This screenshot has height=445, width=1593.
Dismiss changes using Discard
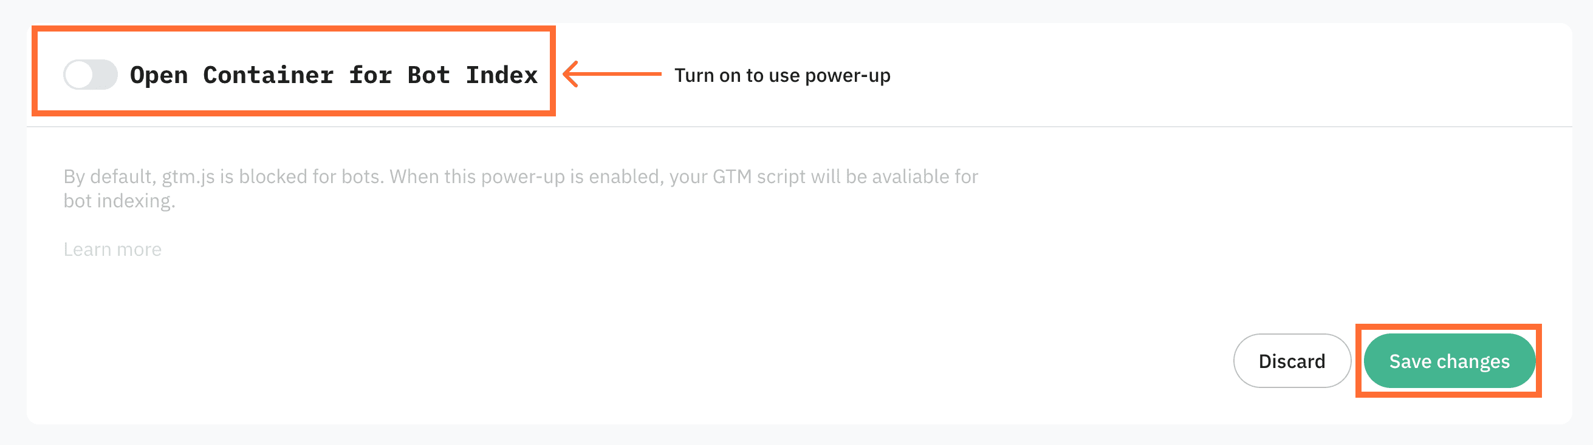pos(1292,361)
